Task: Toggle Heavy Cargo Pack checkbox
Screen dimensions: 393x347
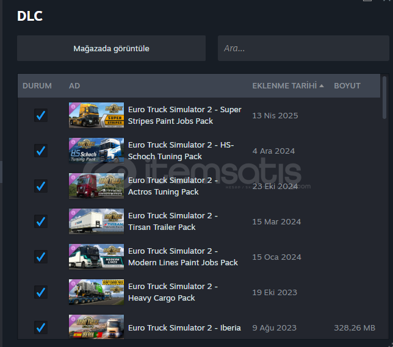Action: [x=41, y=292]
